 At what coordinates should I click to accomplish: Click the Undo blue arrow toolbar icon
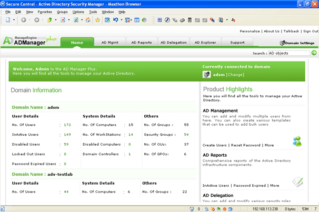116,20
